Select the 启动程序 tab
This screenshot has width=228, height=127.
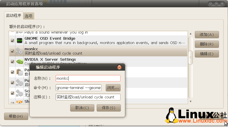pos(13,16)
